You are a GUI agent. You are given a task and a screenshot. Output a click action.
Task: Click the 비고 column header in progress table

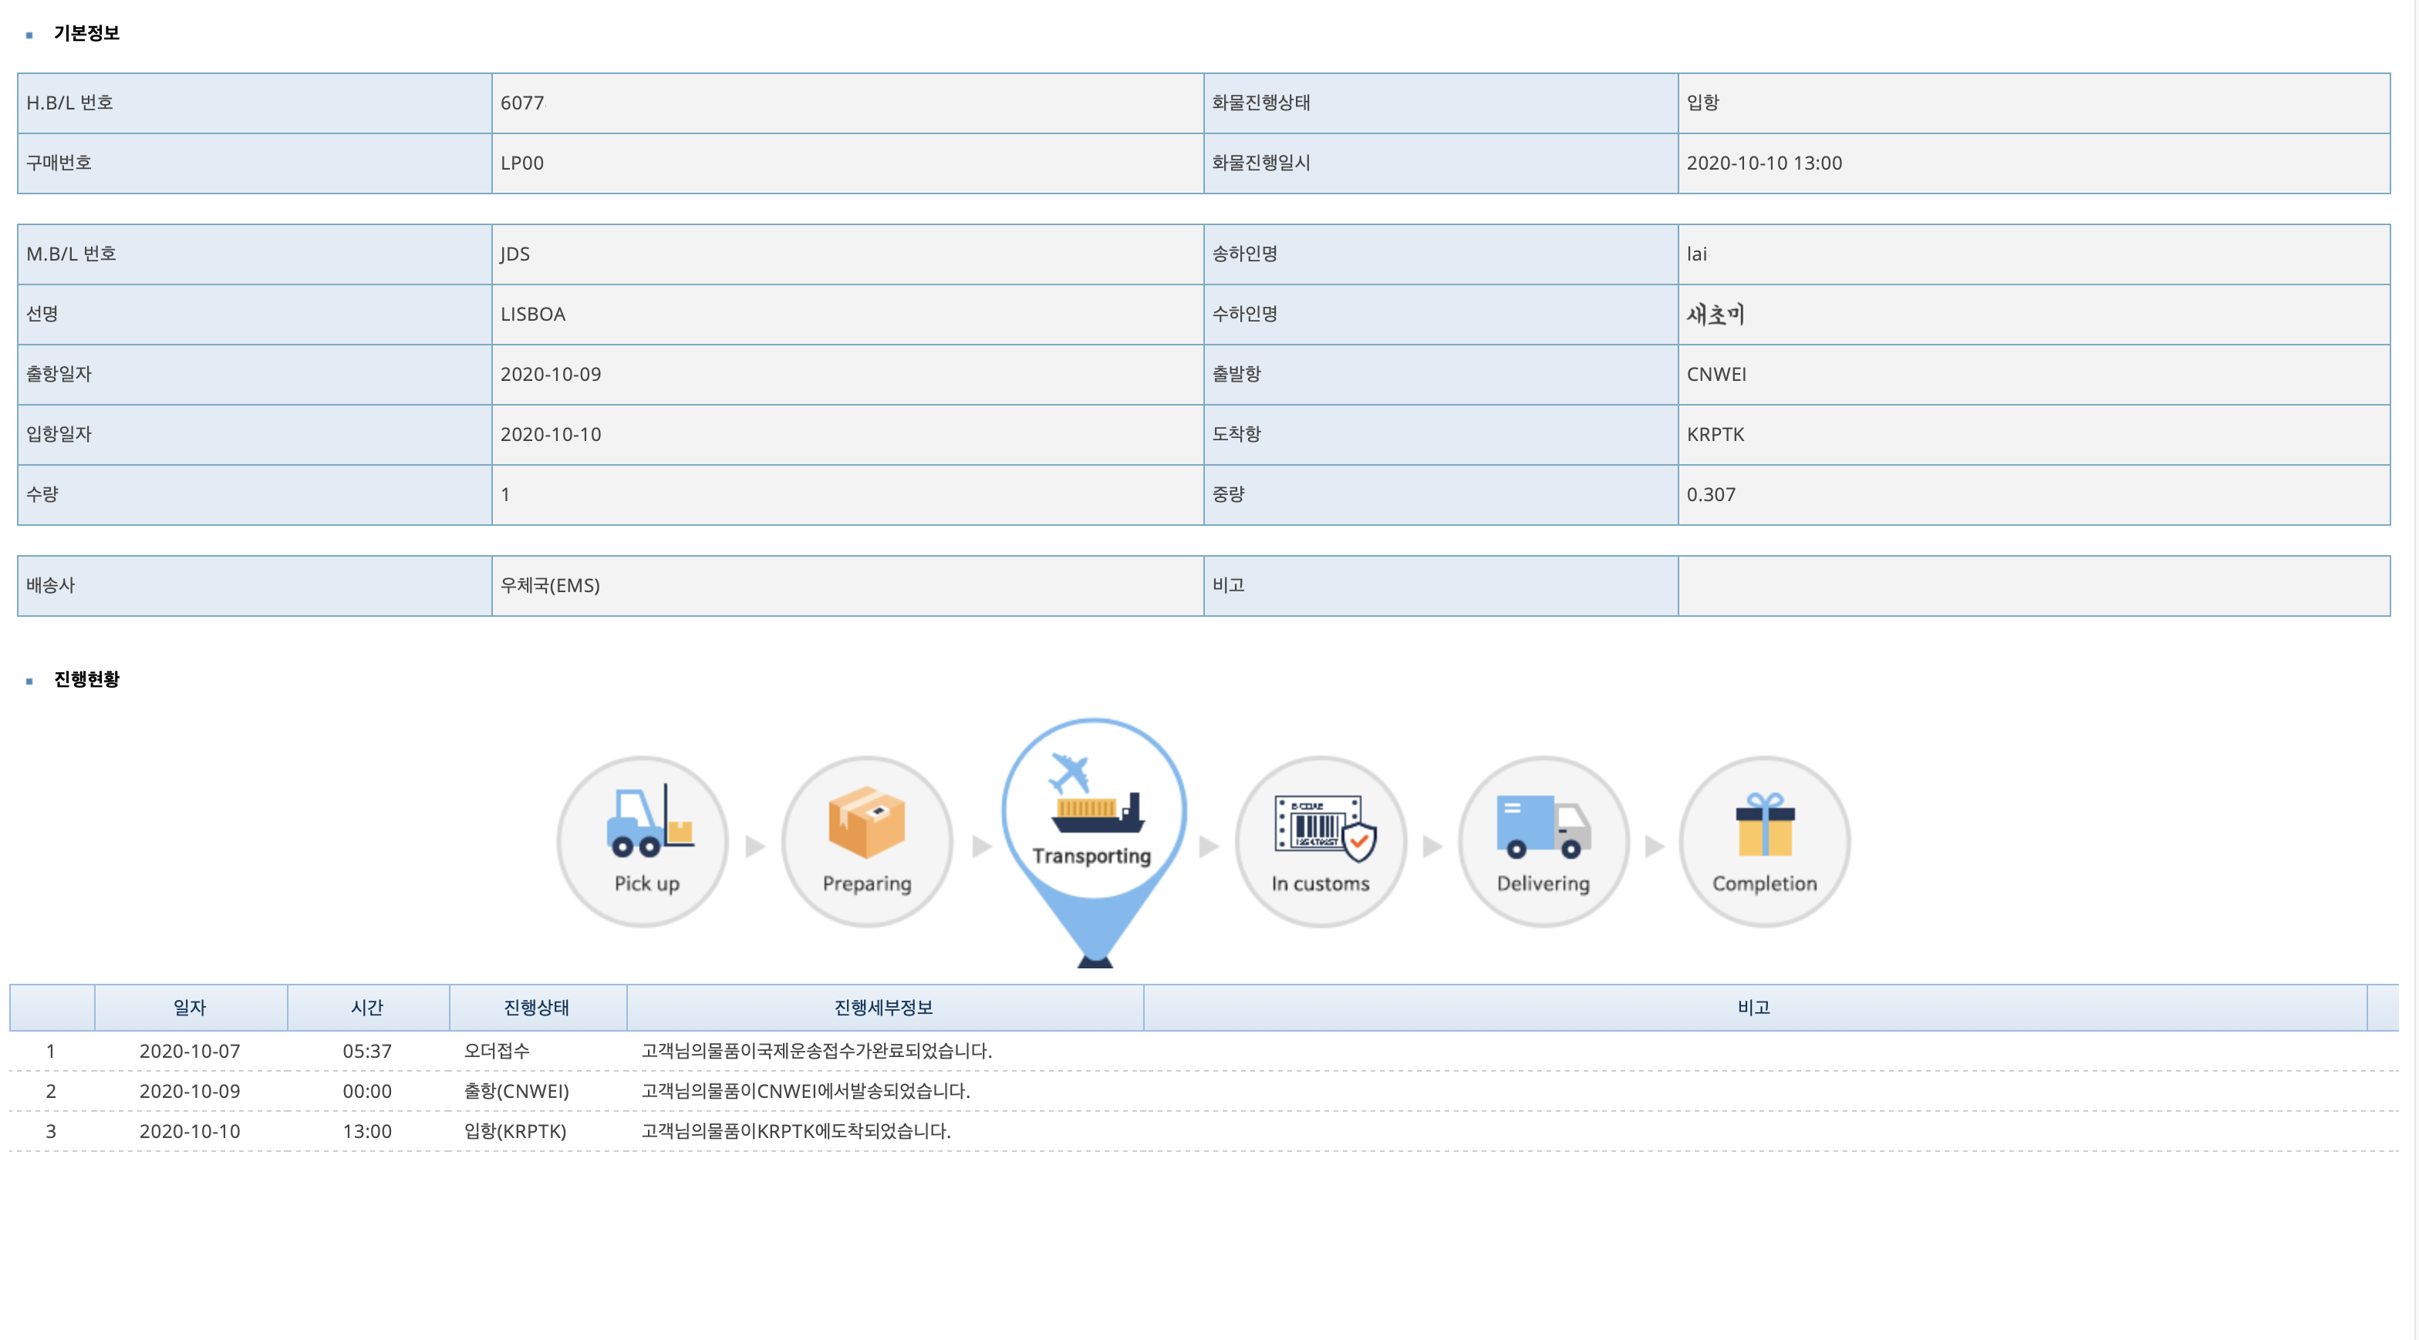tap(1753, 1008)
